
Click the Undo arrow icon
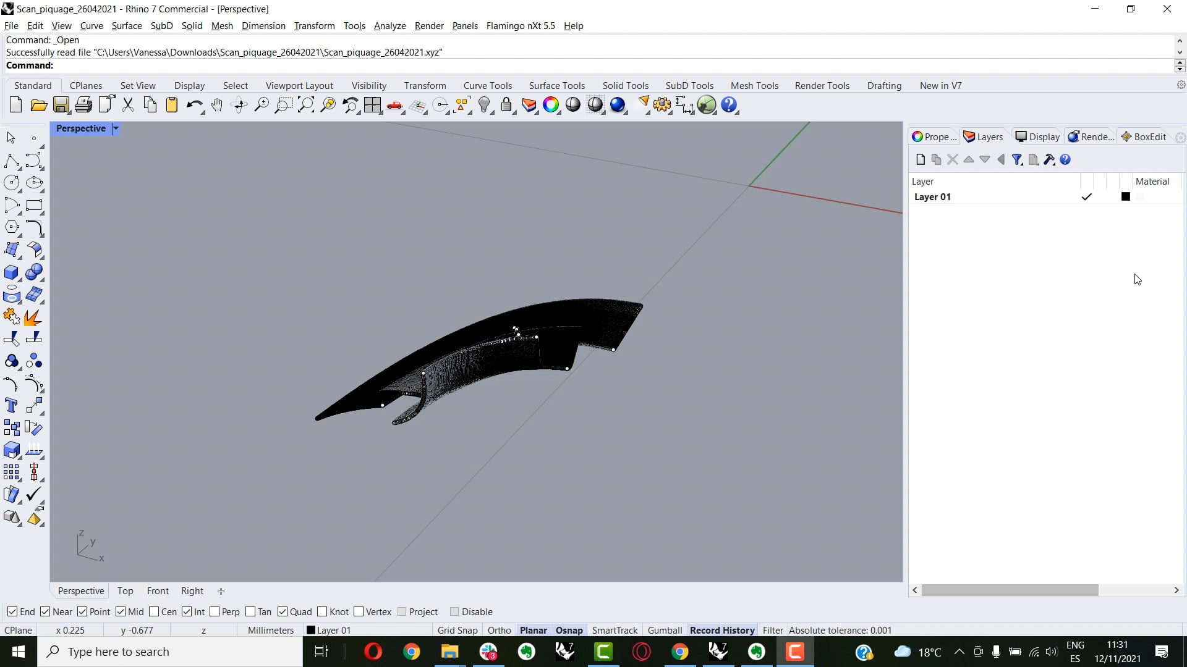point(194,105)
